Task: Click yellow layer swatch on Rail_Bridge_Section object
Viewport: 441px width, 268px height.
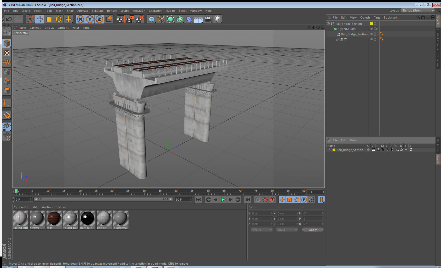Action: click(x=372, y=24)
